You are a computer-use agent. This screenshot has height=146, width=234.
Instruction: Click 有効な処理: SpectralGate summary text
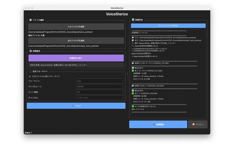[59, 65]
